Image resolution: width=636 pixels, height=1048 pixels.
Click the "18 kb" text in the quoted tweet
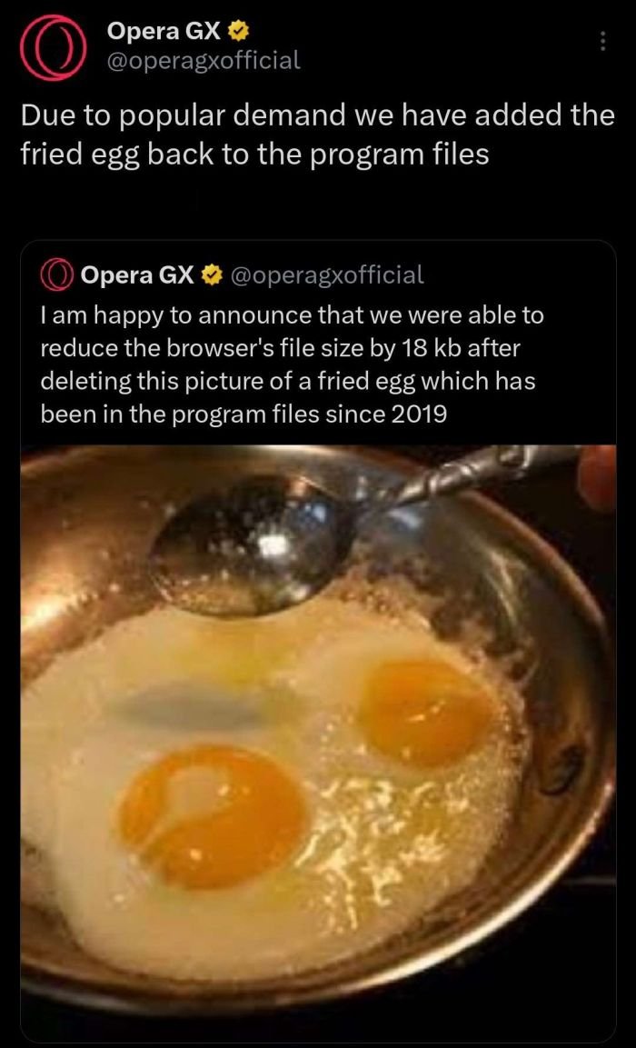(x=433, y=348)
